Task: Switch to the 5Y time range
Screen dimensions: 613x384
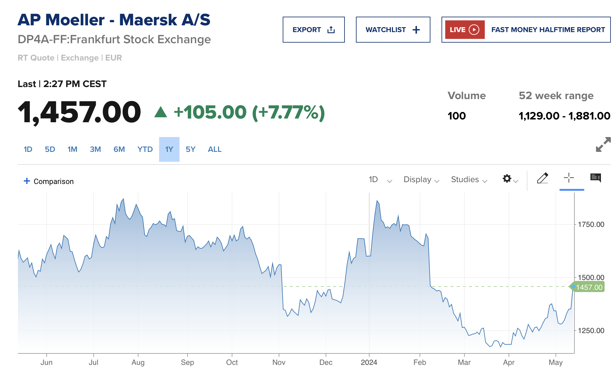Action: (190, 149)
